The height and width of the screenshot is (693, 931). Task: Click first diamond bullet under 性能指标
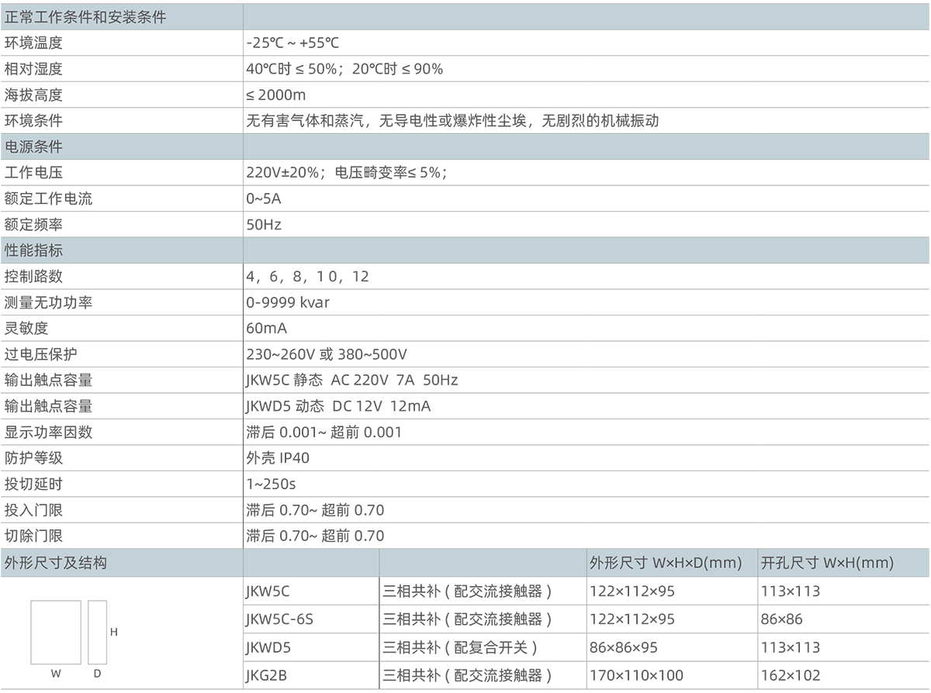click(x=239, y=276)
